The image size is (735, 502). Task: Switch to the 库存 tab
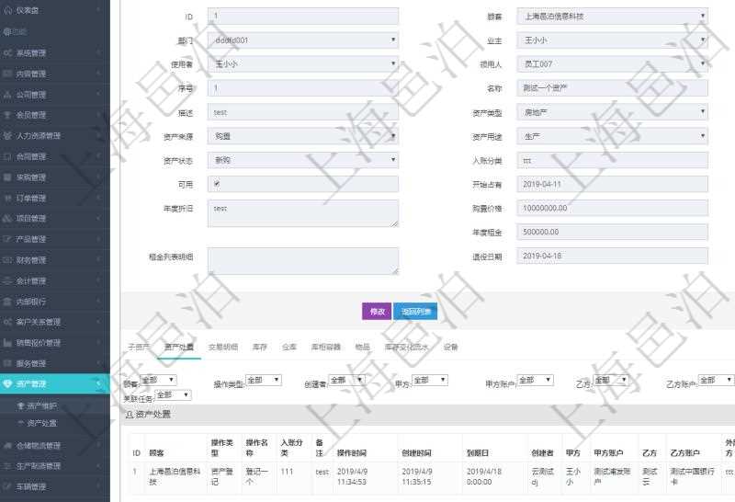pos(260,348)
